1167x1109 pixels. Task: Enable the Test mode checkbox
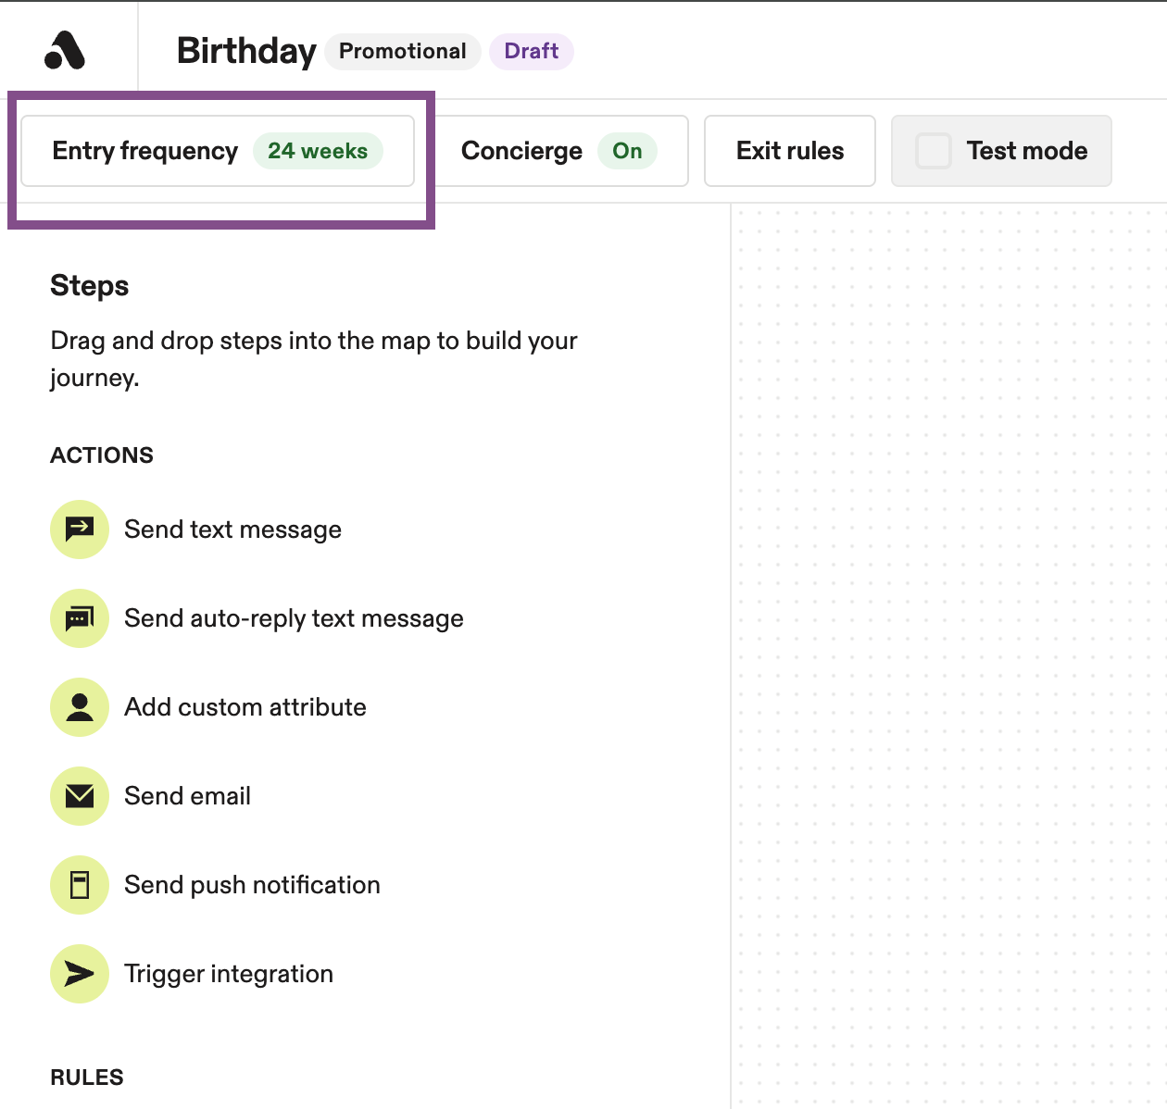point(934,151)
